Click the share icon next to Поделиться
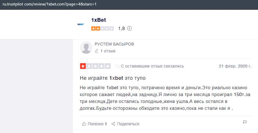This screenshot has height=133, width=258. point(113,124)
